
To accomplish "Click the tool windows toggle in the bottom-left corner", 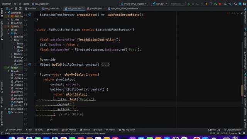I will click(x=2, y=133).
